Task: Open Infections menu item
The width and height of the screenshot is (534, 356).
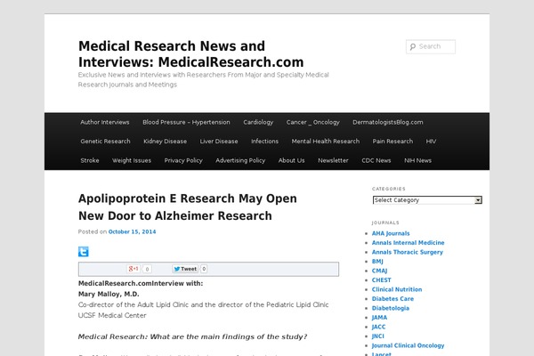Action: 264,142
